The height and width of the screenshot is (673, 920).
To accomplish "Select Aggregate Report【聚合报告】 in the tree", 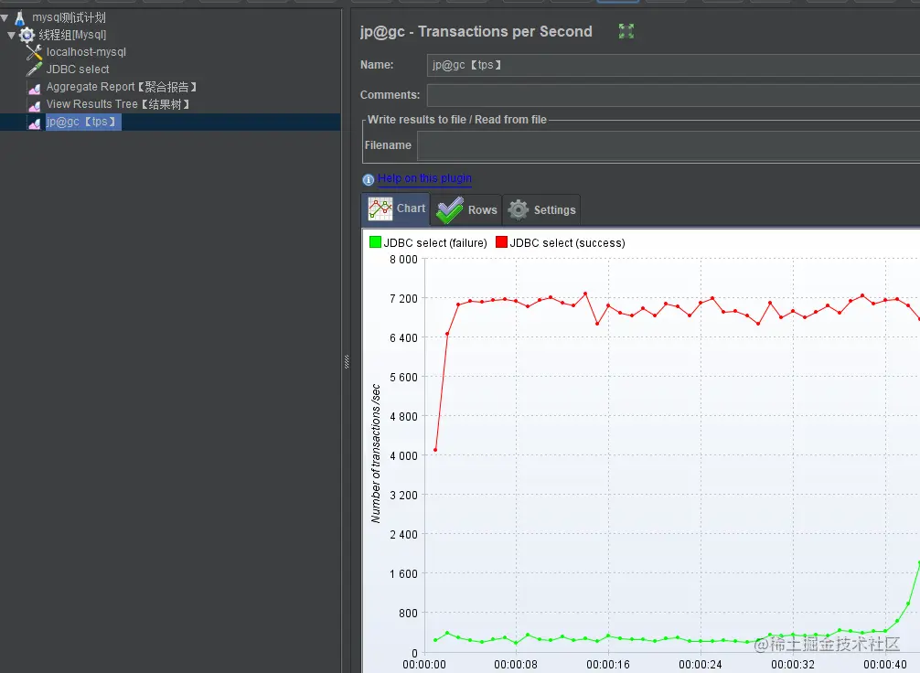I will tap(122, 87).
